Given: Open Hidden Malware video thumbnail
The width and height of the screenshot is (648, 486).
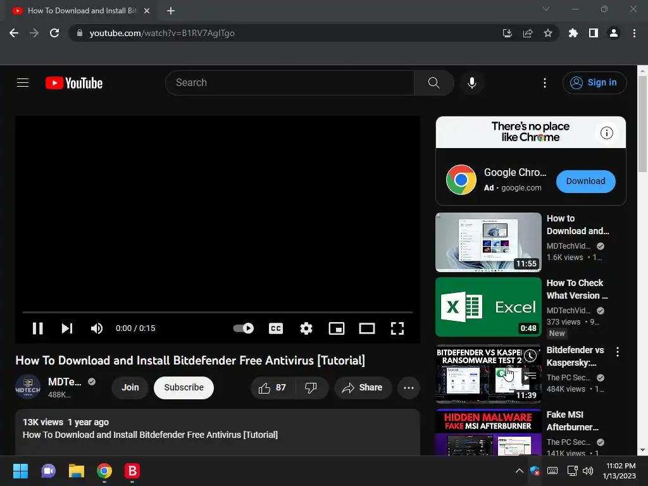Looking at the screenshot, I should coord(489,432).
